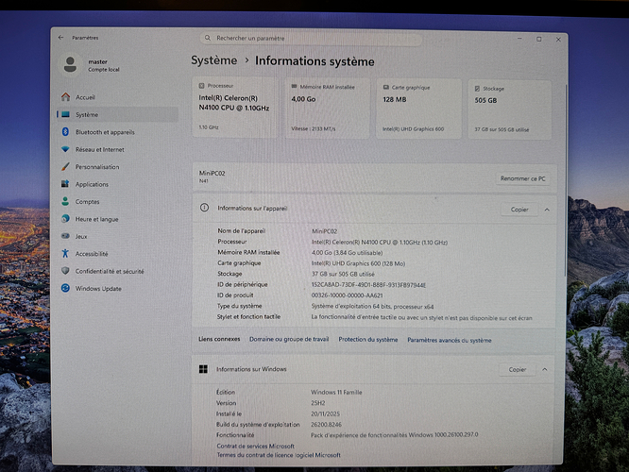Click the Windows 11 Famille edition value

tap(336, 392)
